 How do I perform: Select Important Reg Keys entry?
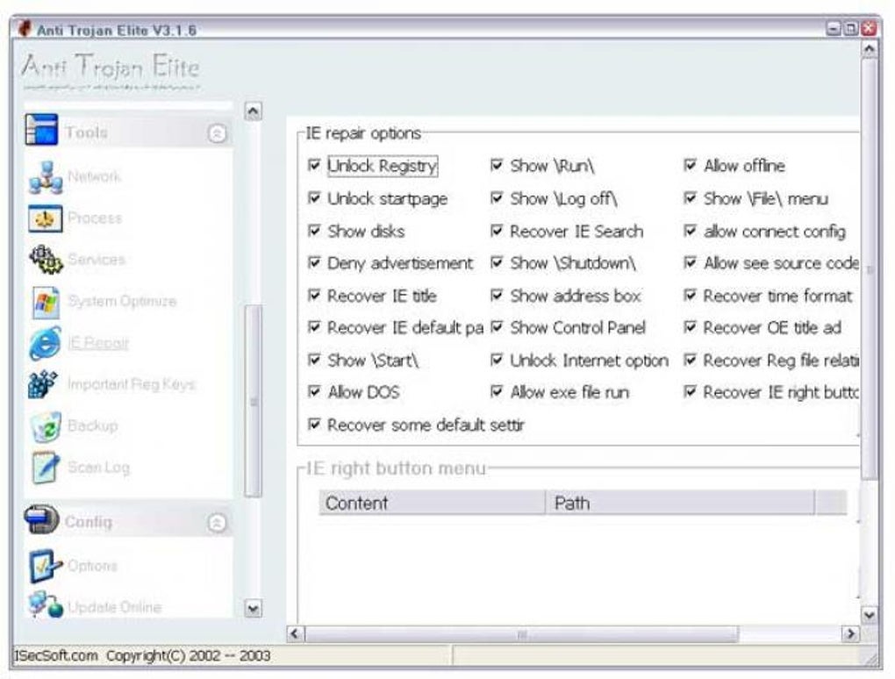click(132, 384)
